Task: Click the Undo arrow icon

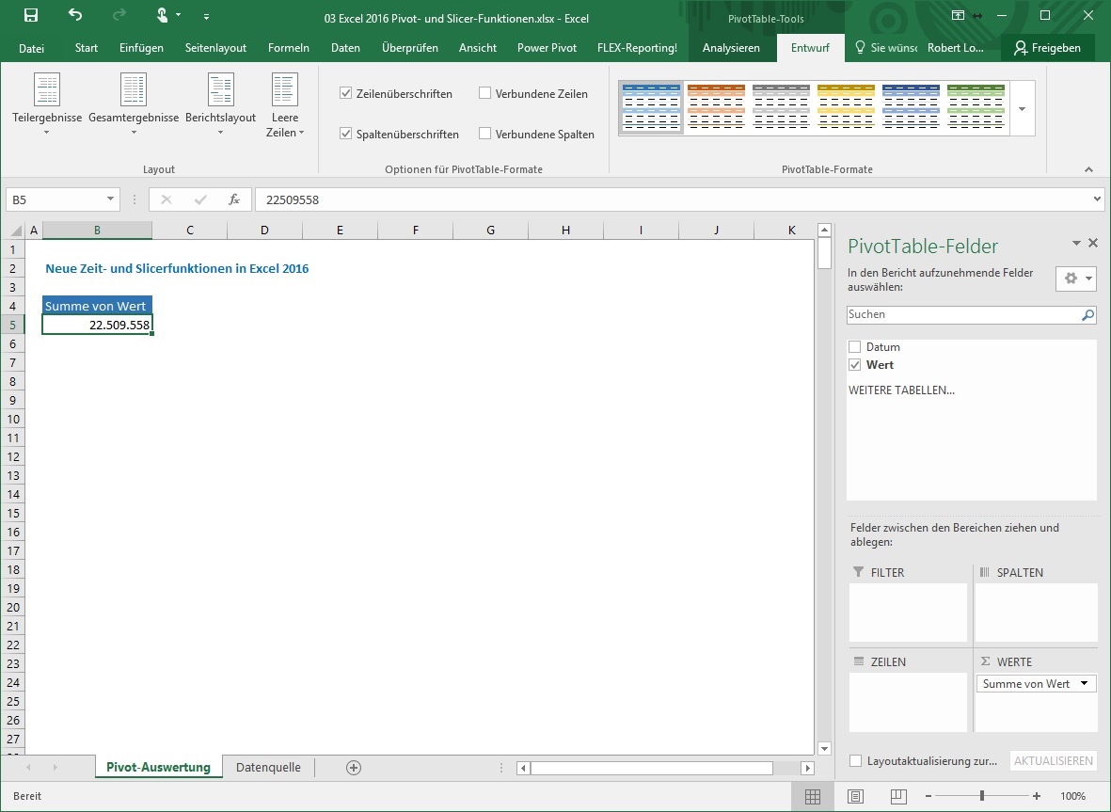Action: [x=75, y=15]
